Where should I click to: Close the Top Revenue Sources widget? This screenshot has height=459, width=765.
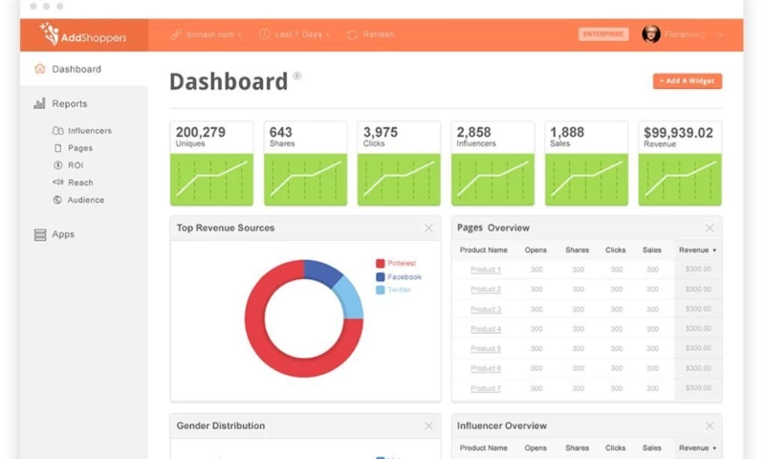click(428, 228)
